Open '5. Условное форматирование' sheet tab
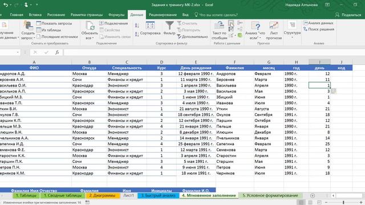This screenshot has width=365, height=205. [x=270, y=195]
